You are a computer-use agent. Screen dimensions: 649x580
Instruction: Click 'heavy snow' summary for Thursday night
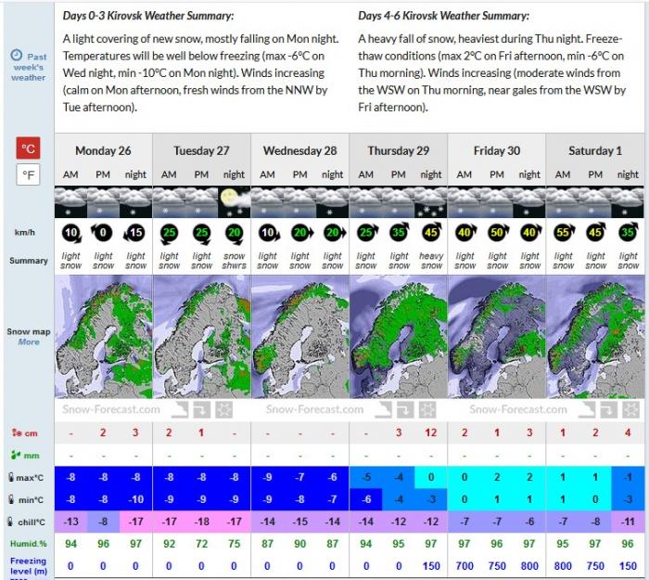coord(431,261)
